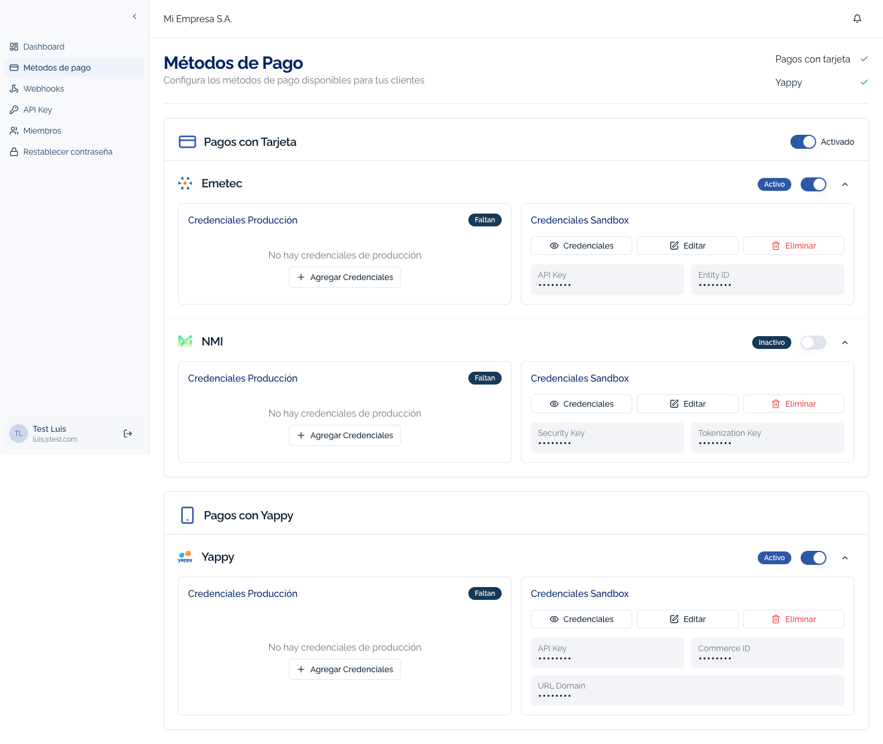Disable the Pagos con Tarjeta toggle
This screenshot has width=883, height=744.
pos(803,141)
